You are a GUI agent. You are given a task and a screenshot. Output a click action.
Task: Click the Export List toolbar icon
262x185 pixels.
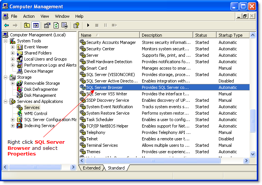(x=65, y=25)
